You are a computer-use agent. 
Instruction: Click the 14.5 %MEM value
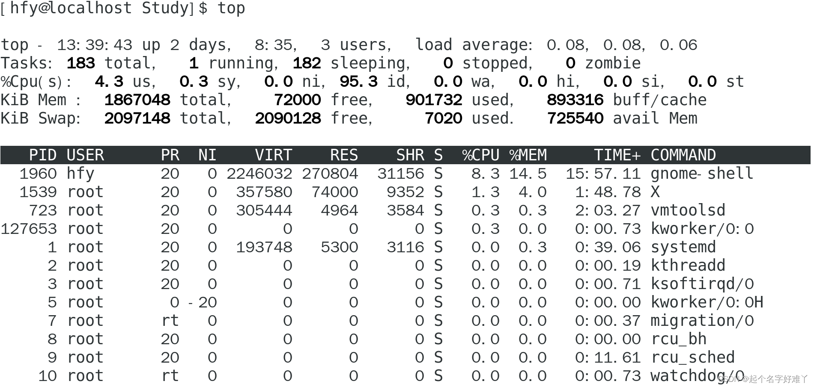click(528, 174)
